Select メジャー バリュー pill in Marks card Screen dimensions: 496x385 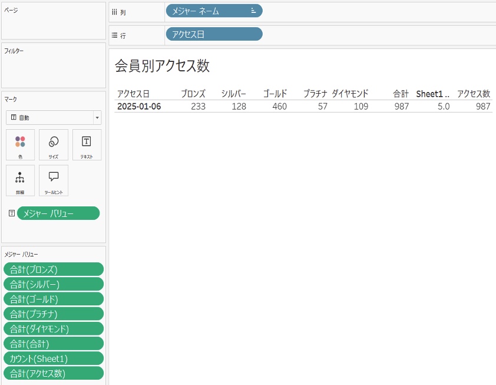tap(58, 213)
